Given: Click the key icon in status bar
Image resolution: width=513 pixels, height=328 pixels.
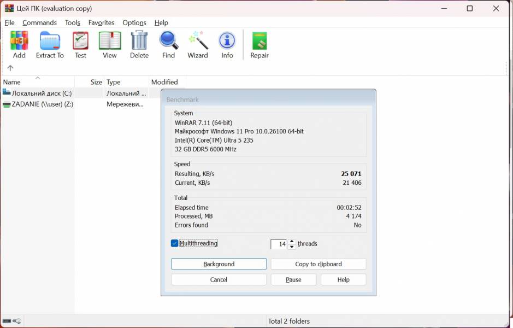Looking at the screenshot, I should tap(17, 321).
